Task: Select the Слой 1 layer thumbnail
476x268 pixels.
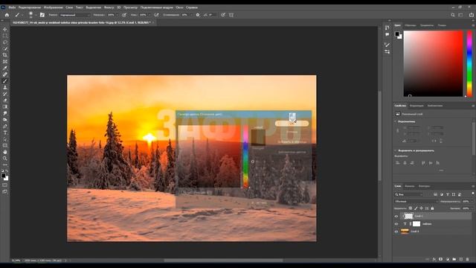Action: [x=408, y=216]
